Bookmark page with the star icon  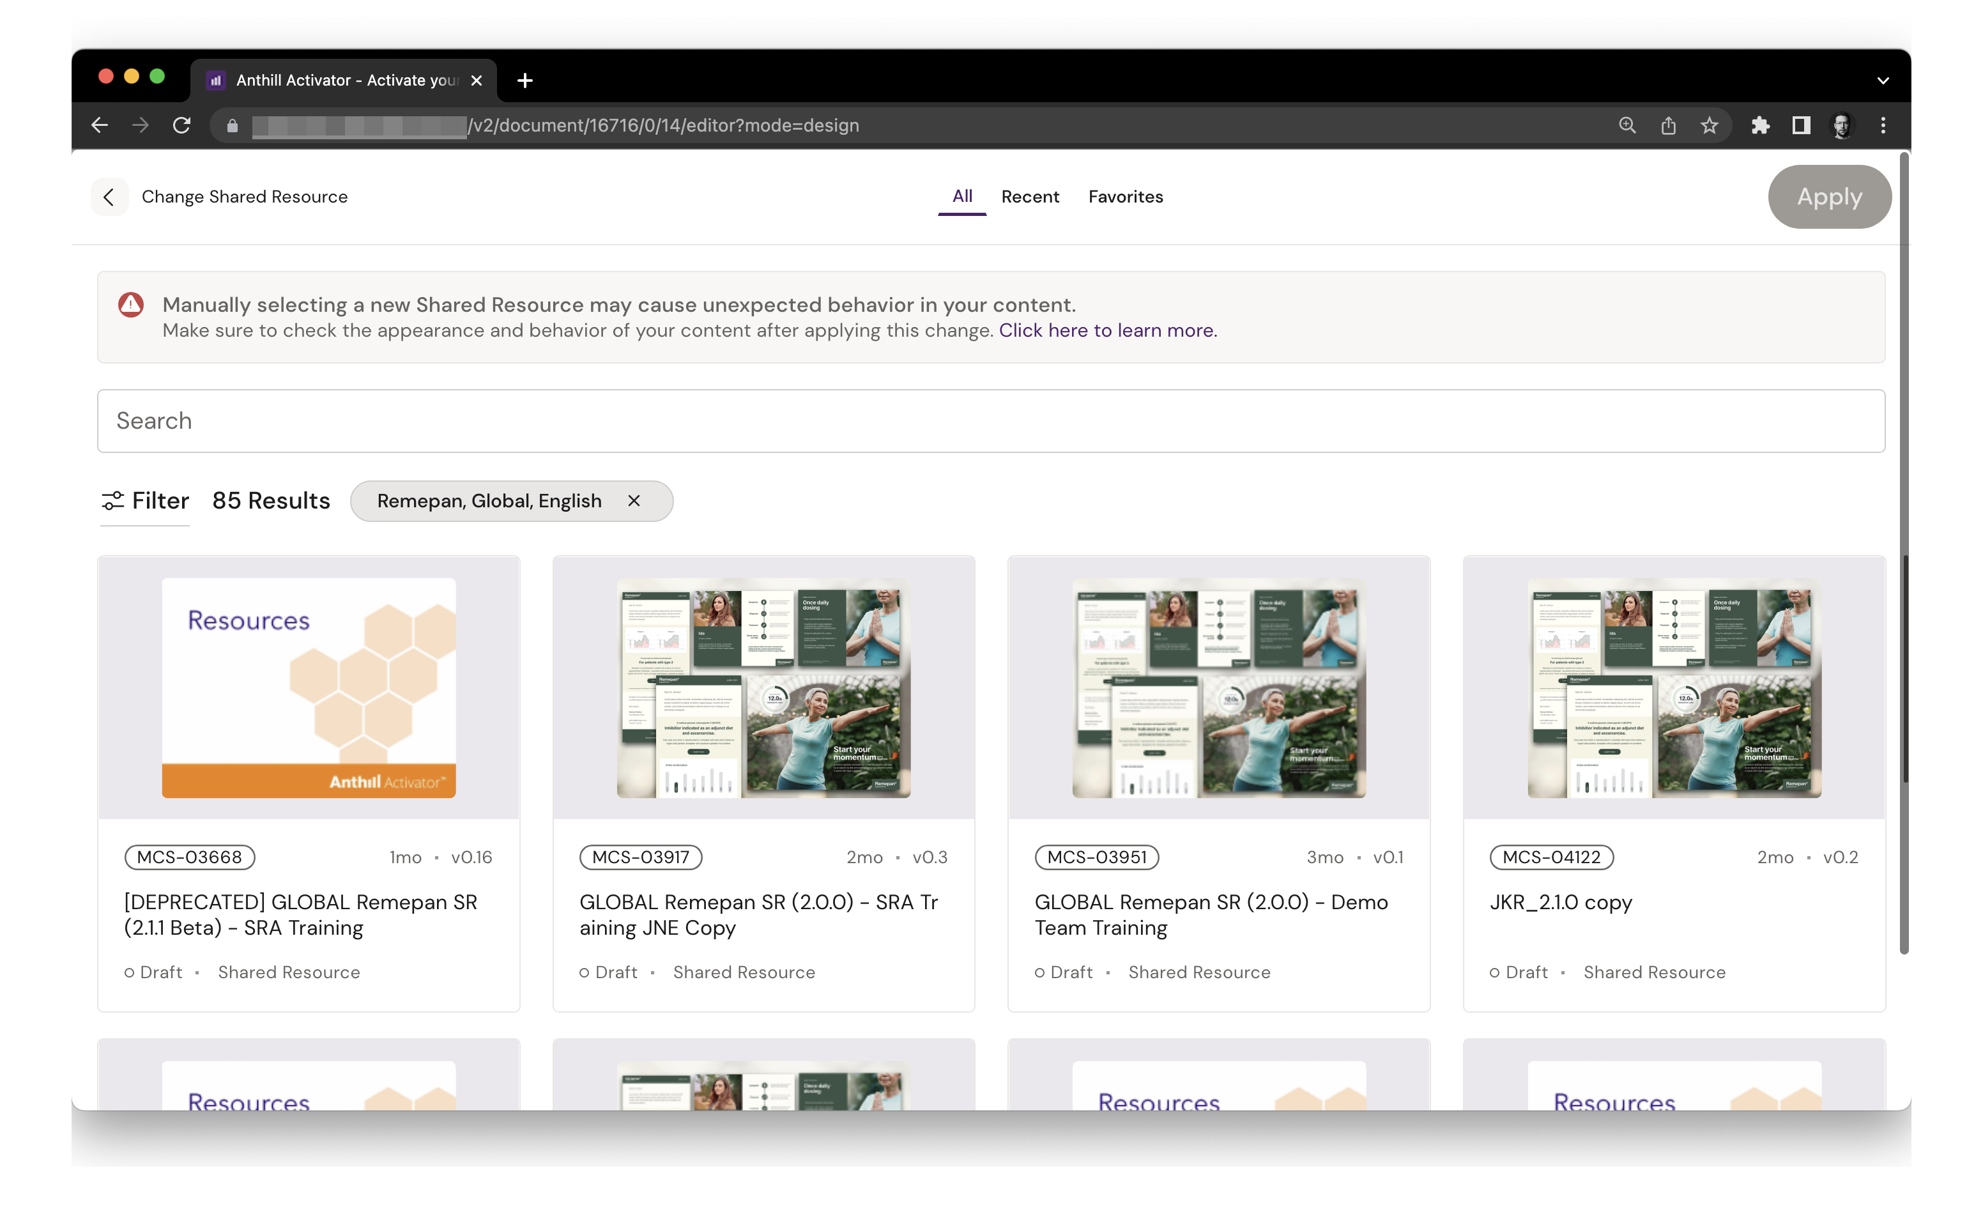click(1710, 126)
